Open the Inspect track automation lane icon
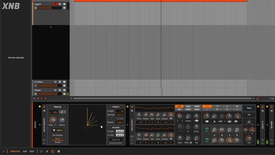The width and height of the screenshot is (275, 155). 64,8
